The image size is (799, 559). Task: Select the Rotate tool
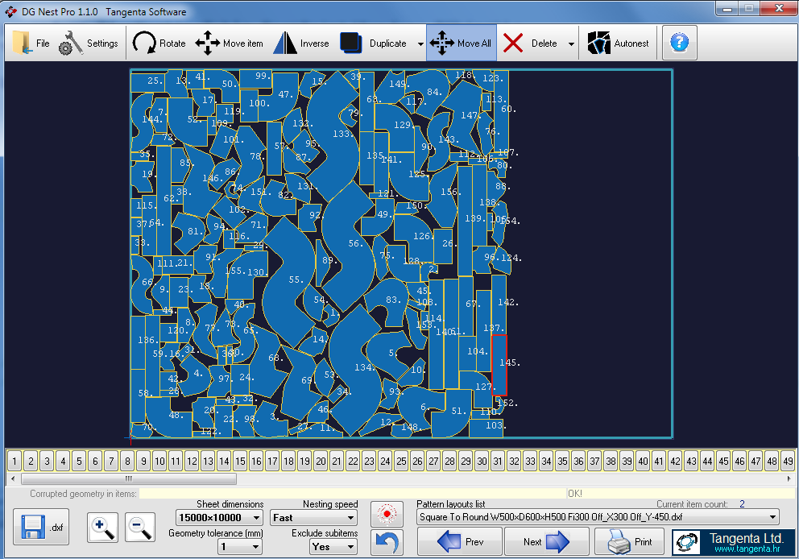[159, 43]
